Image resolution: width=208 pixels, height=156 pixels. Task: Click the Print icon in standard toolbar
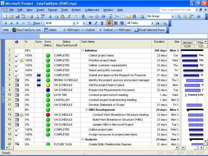[31, 16]
